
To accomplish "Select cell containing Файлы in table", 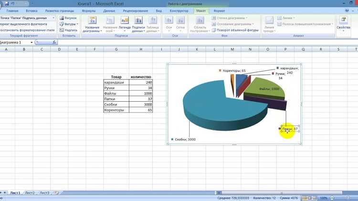I will (x=116, y=94).
